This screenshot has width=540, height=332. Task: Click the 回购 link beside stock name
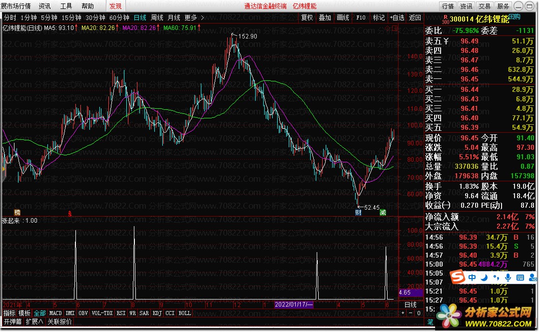(x=515, y=17)
